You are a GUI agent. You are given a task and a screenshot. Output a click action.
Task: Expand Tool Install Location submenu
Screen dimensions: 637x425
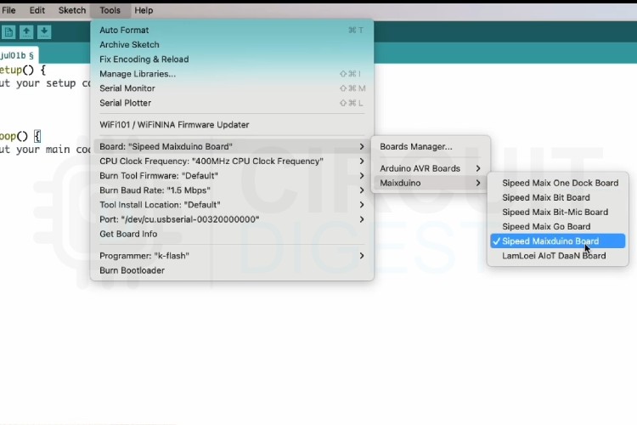click(x=232, y=205)
